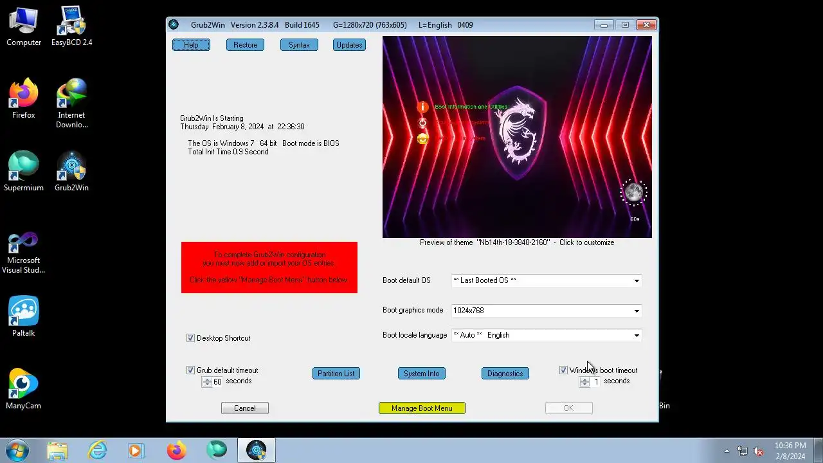Click the moon timeout icon in theme preview
The height and width of the screenshot is (463, 823).
coord(633,192)
